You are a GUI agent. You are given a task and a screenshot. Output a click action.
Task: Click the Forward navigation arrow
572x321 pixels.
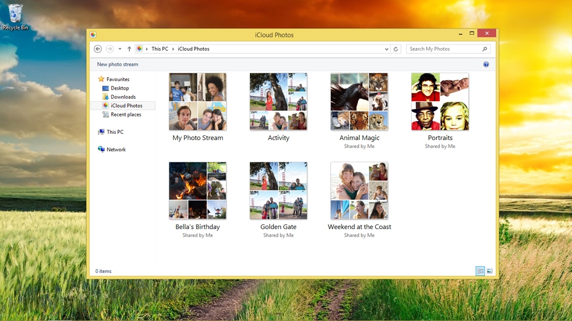[109, 49]
